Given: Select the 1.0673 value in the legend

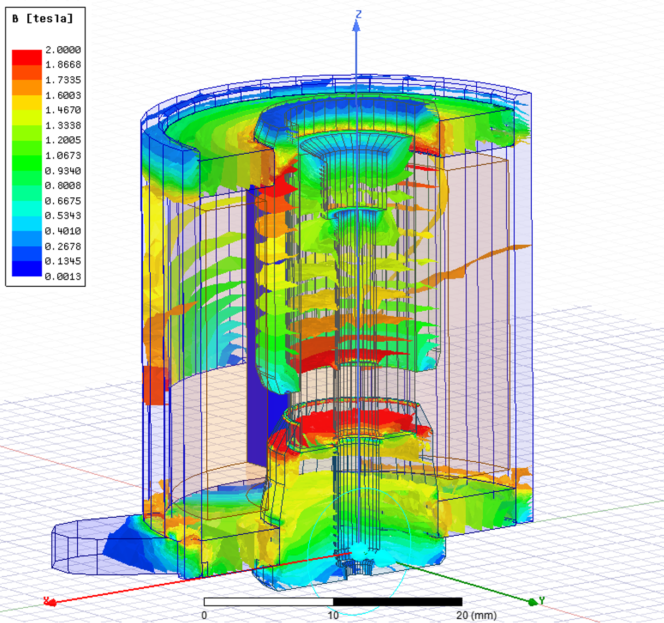Looking at the screenshot, I should click(63, 155).
